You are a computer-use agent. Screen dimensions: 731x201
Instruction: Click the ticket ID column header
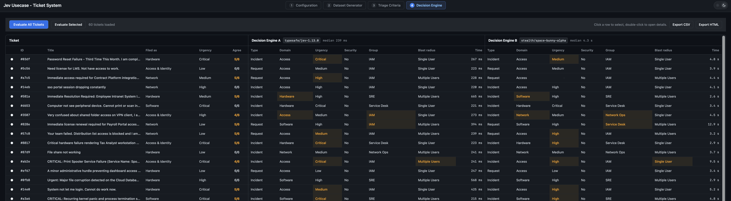tap(22, 50)
